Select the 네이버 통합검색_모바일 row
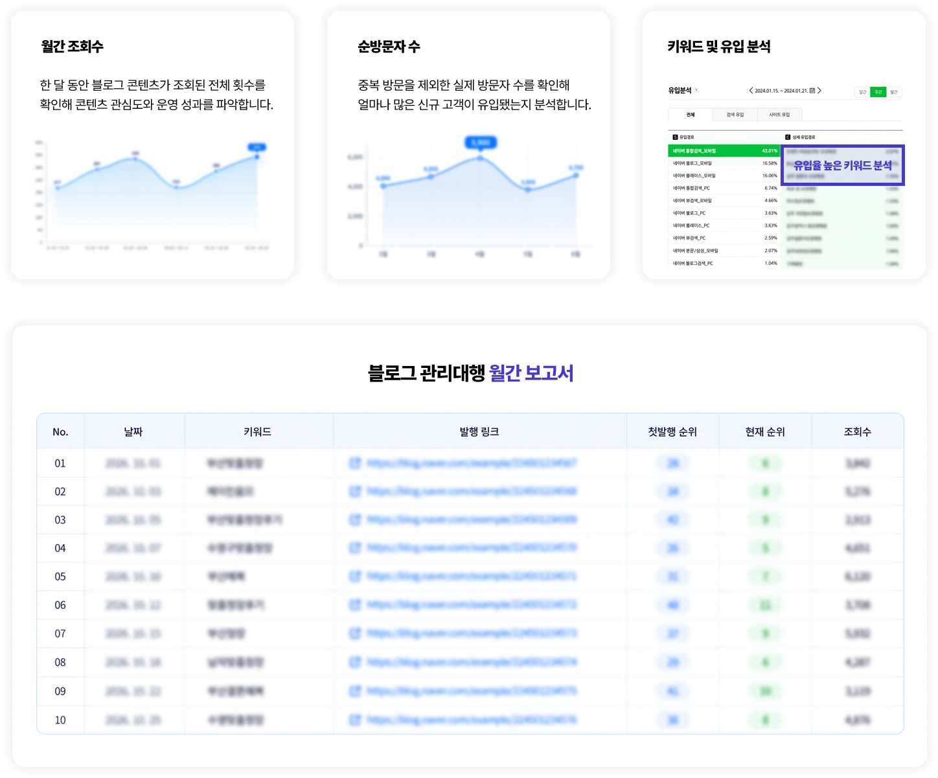Screen dimensions: 938x778 pos(724,151)
